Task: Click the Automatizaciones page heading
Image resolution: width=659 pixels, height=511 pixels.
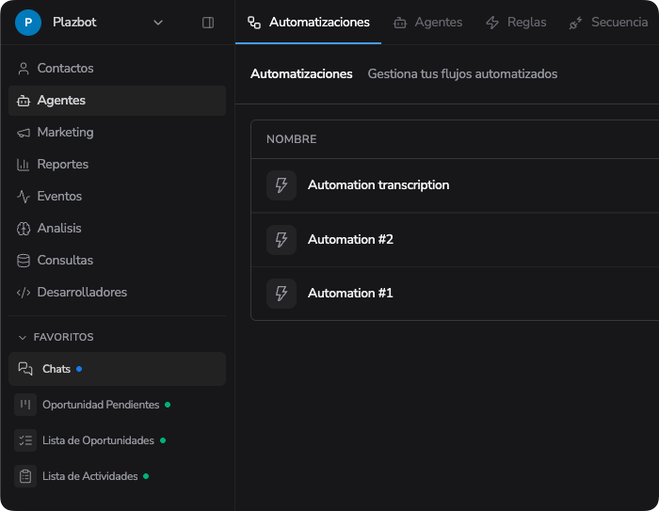Action: [301, 74]
